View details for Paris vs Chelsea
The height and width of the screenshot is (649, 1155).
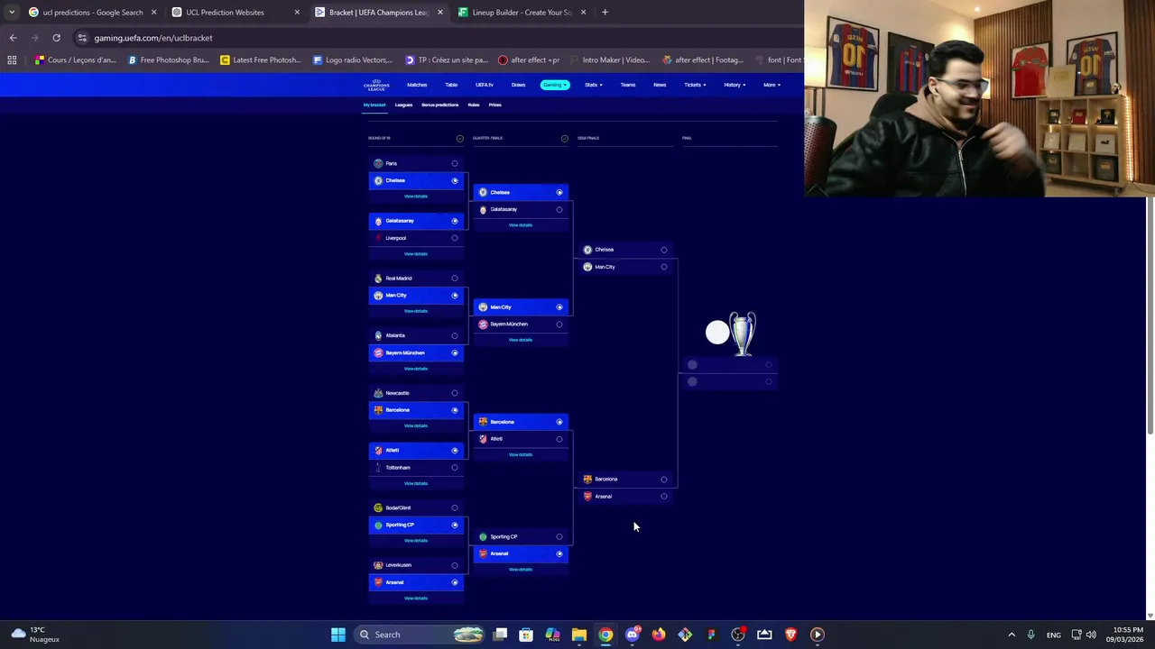click(416, 197)
